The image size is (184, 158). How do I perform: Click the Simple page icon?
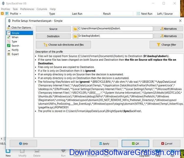9,33
